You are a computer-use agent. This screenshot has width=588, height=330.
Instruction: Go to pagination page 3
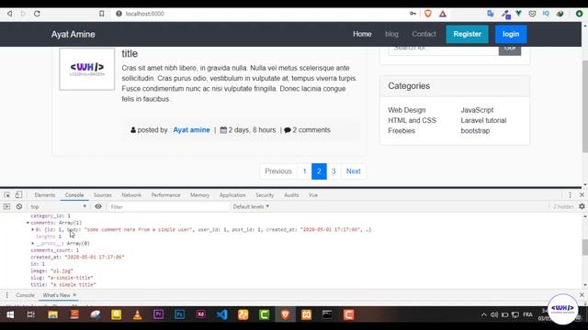(334, 171)
